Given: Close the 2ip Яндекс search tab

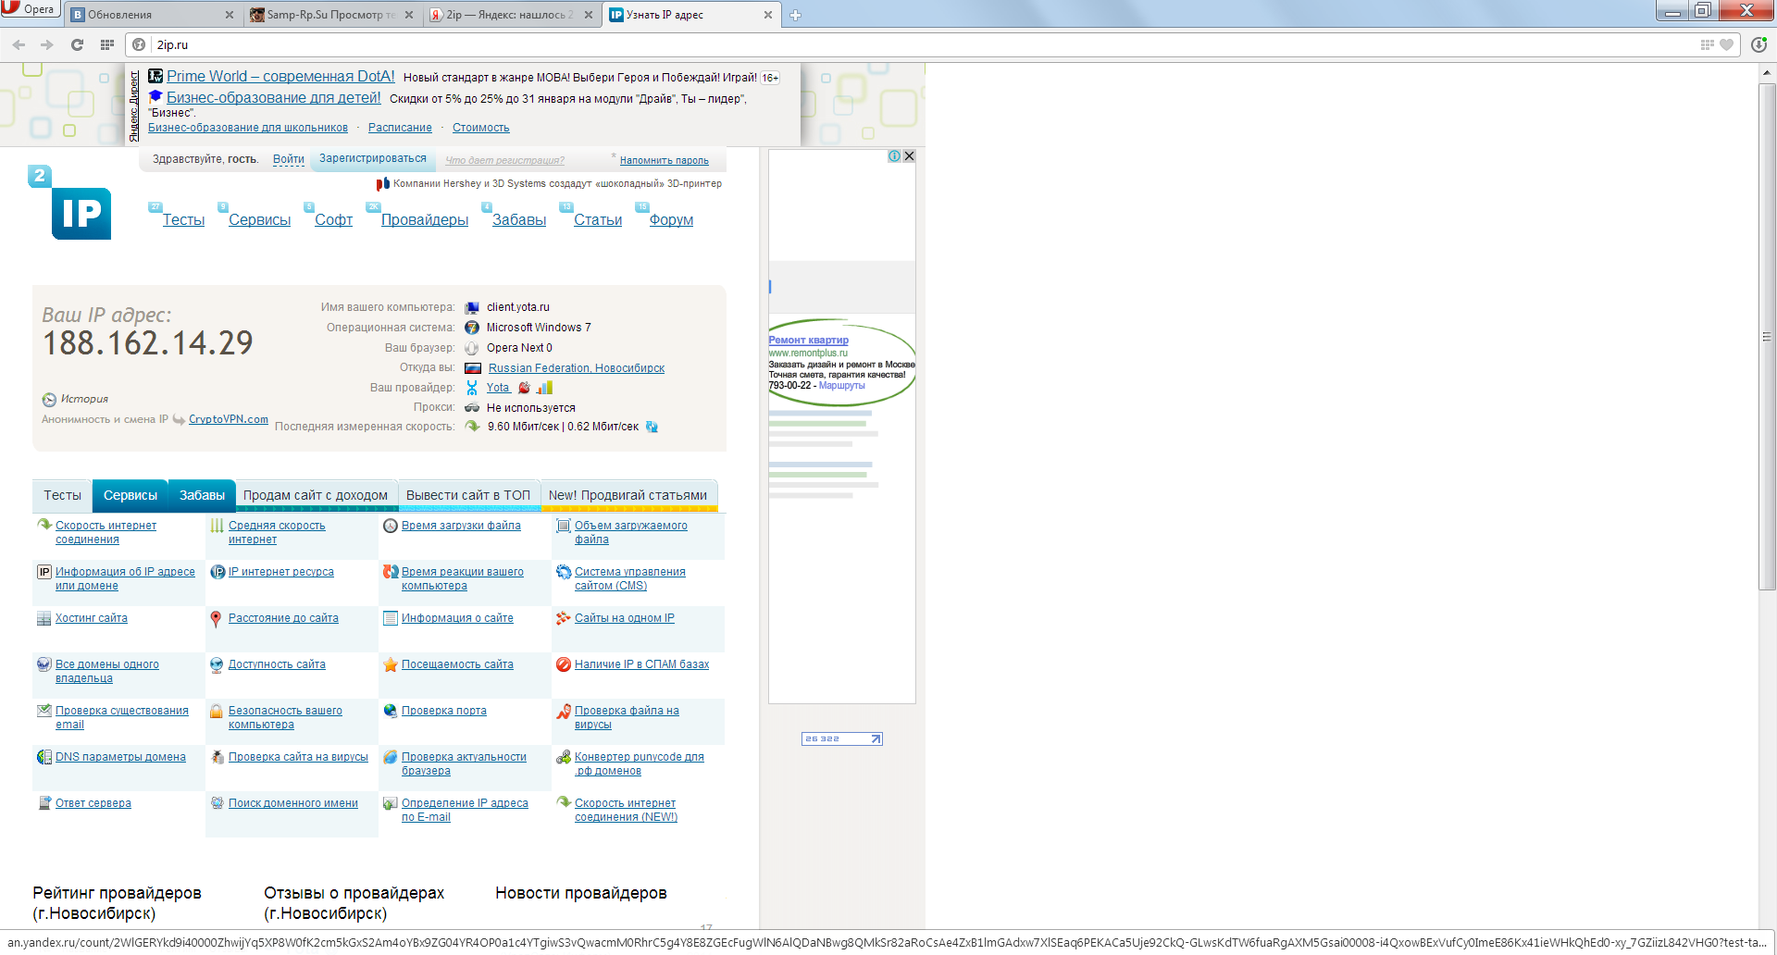Looking at the screenshot, I should pos(589,15).
